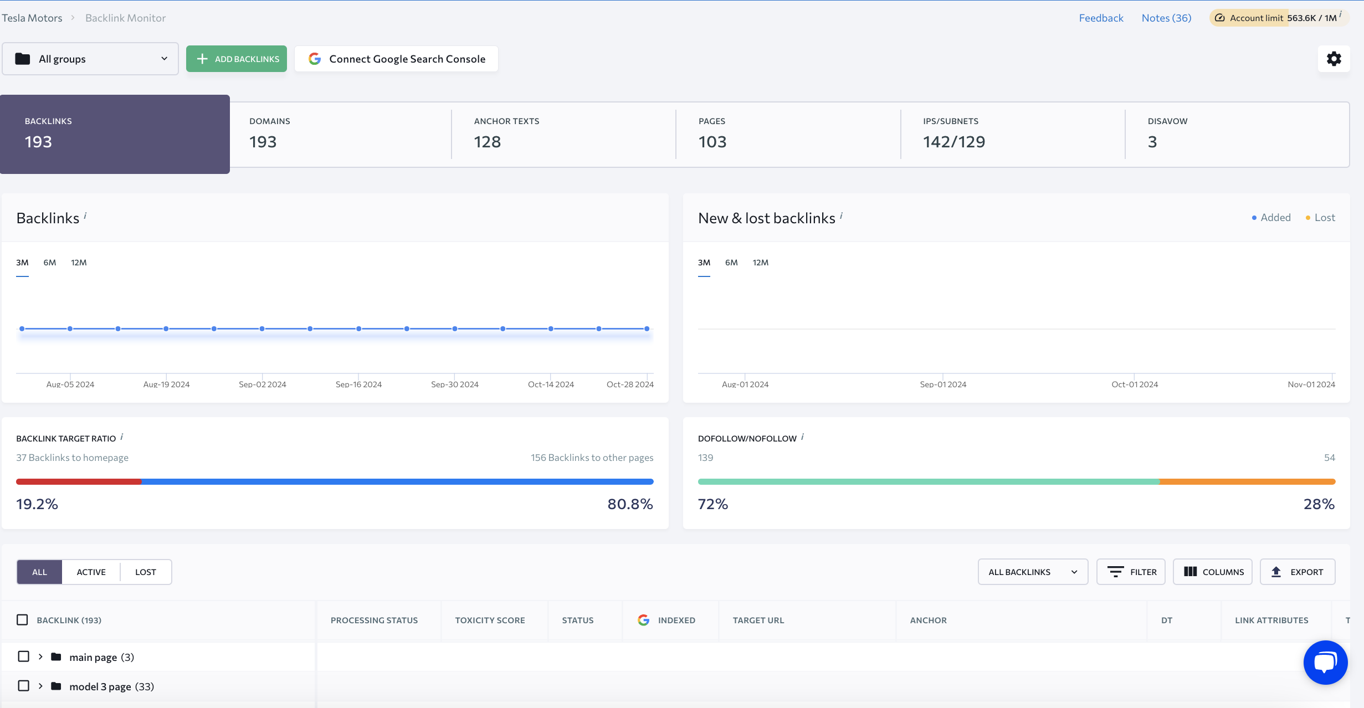Click the Filter button

(x=1131, y=572)
